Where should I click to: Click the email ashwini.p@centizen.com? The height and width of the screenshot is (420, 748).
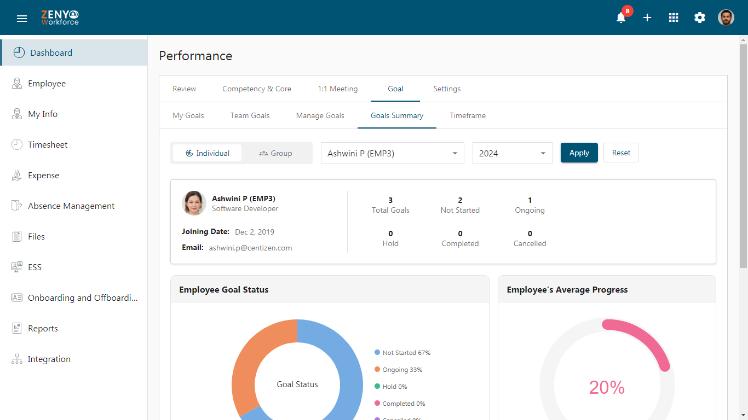click(250, 248)
